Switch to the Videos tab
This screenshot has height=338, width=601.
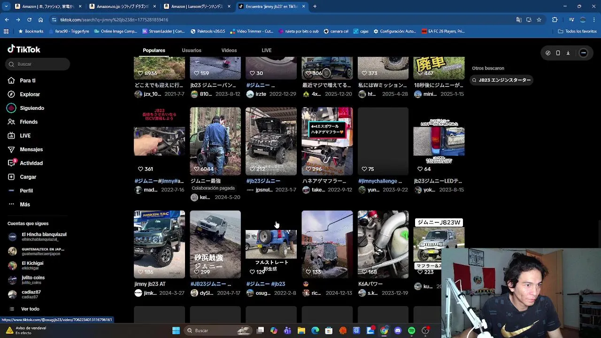(x=229, y=50)
